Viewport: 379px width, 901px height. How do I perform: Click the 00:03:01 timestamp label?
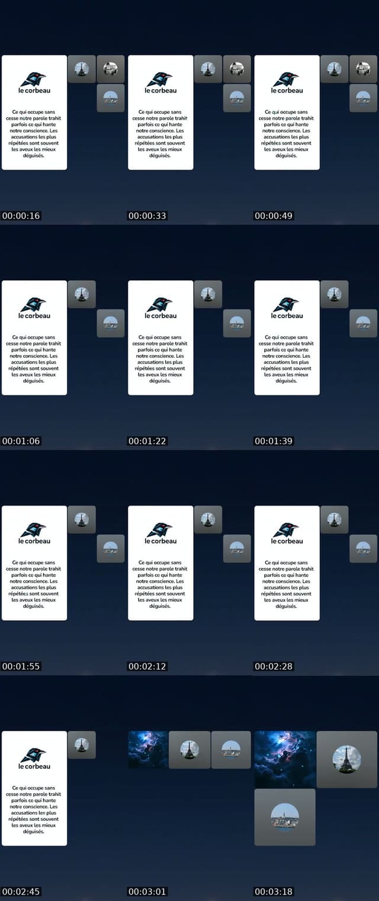click(x=147, y=892)
